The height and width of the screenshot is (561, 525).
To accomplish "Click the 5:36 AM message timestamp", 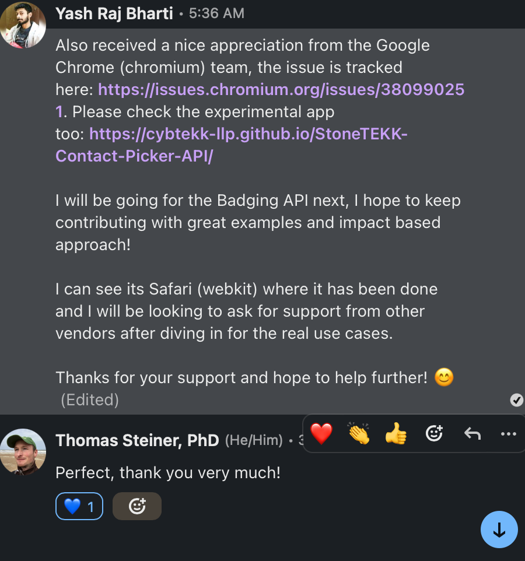I will (216, 13).
